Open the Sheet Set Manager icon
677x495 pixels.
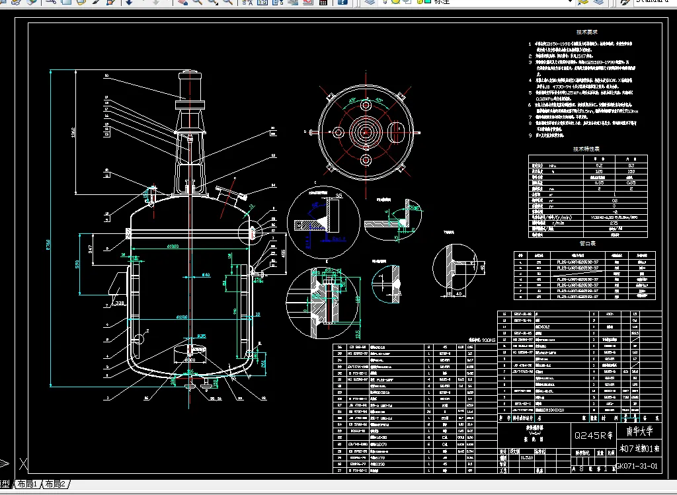click(292, 2)
